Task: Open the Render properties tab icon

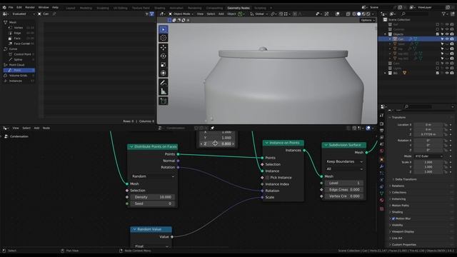Action: 382,124
